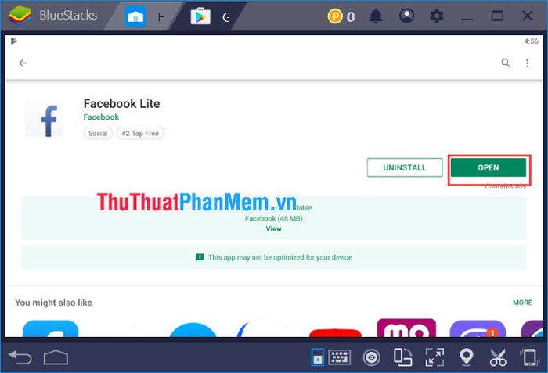The width and height of the screenshot is (548, 373).
Task: Click the Facebook Lite title text
Action: click(x=121, y=103)
